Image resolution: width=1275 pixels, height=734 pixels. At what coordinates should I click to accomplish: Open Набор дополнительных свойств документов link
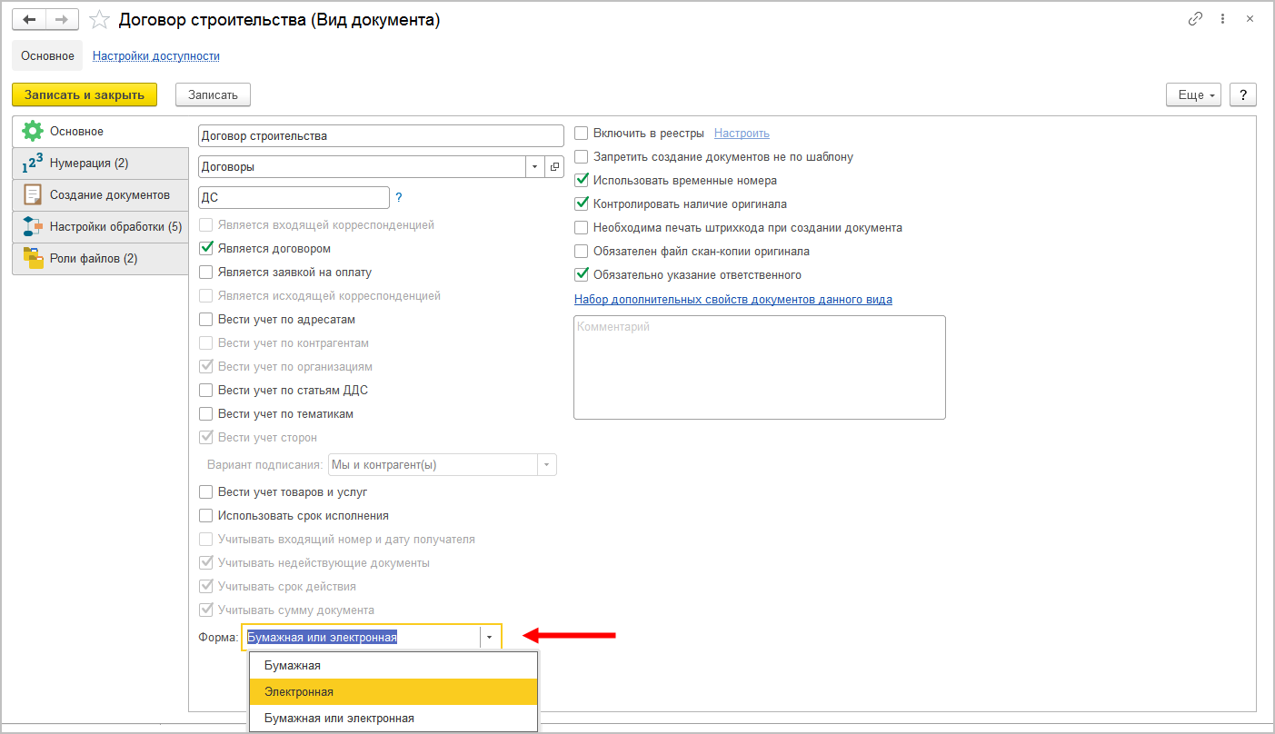click(733, 299)
